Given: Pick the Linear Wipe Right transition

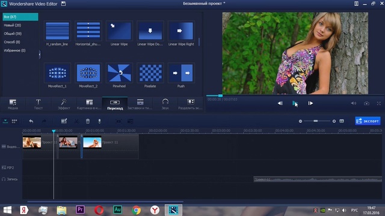Looking at the screenshot, I should [x=181, y=31].
